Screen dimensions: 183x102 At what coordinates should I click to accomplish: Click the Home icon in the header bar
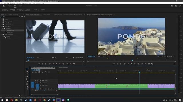click(x=4, y=6)
